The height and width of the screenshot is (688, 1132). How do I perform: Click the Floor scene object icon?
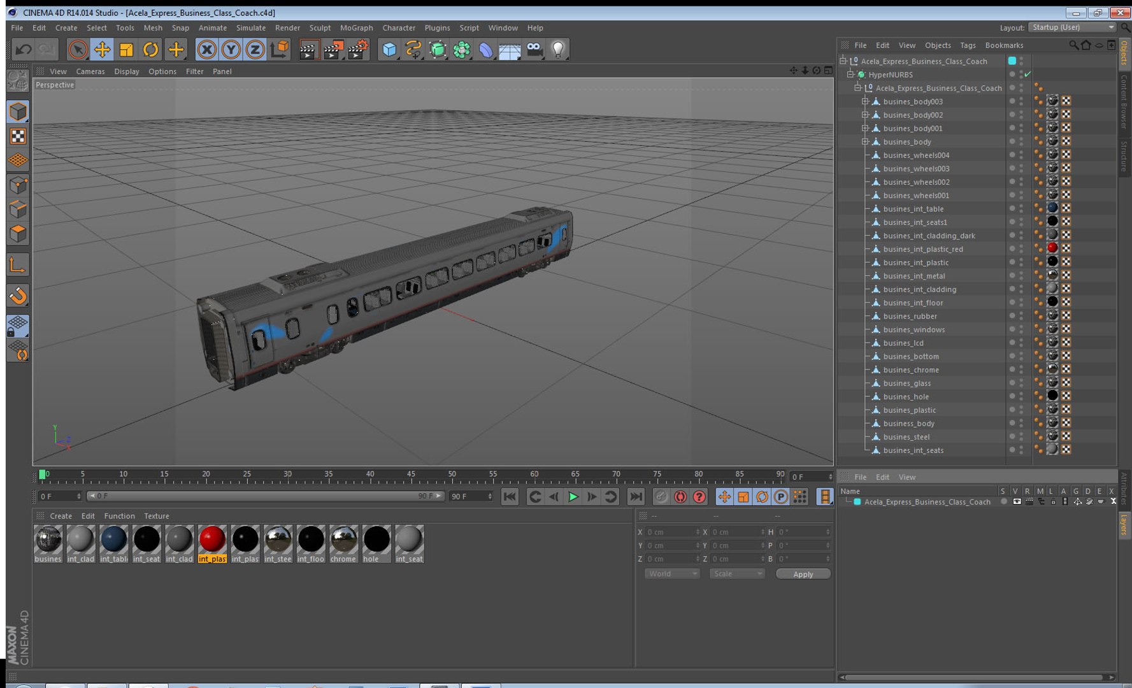point(510,49)
